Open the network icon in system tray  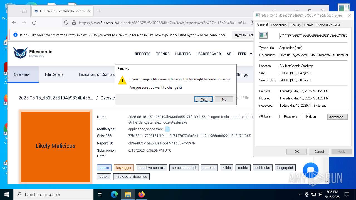pyautogui.click(x=313, y=194)
